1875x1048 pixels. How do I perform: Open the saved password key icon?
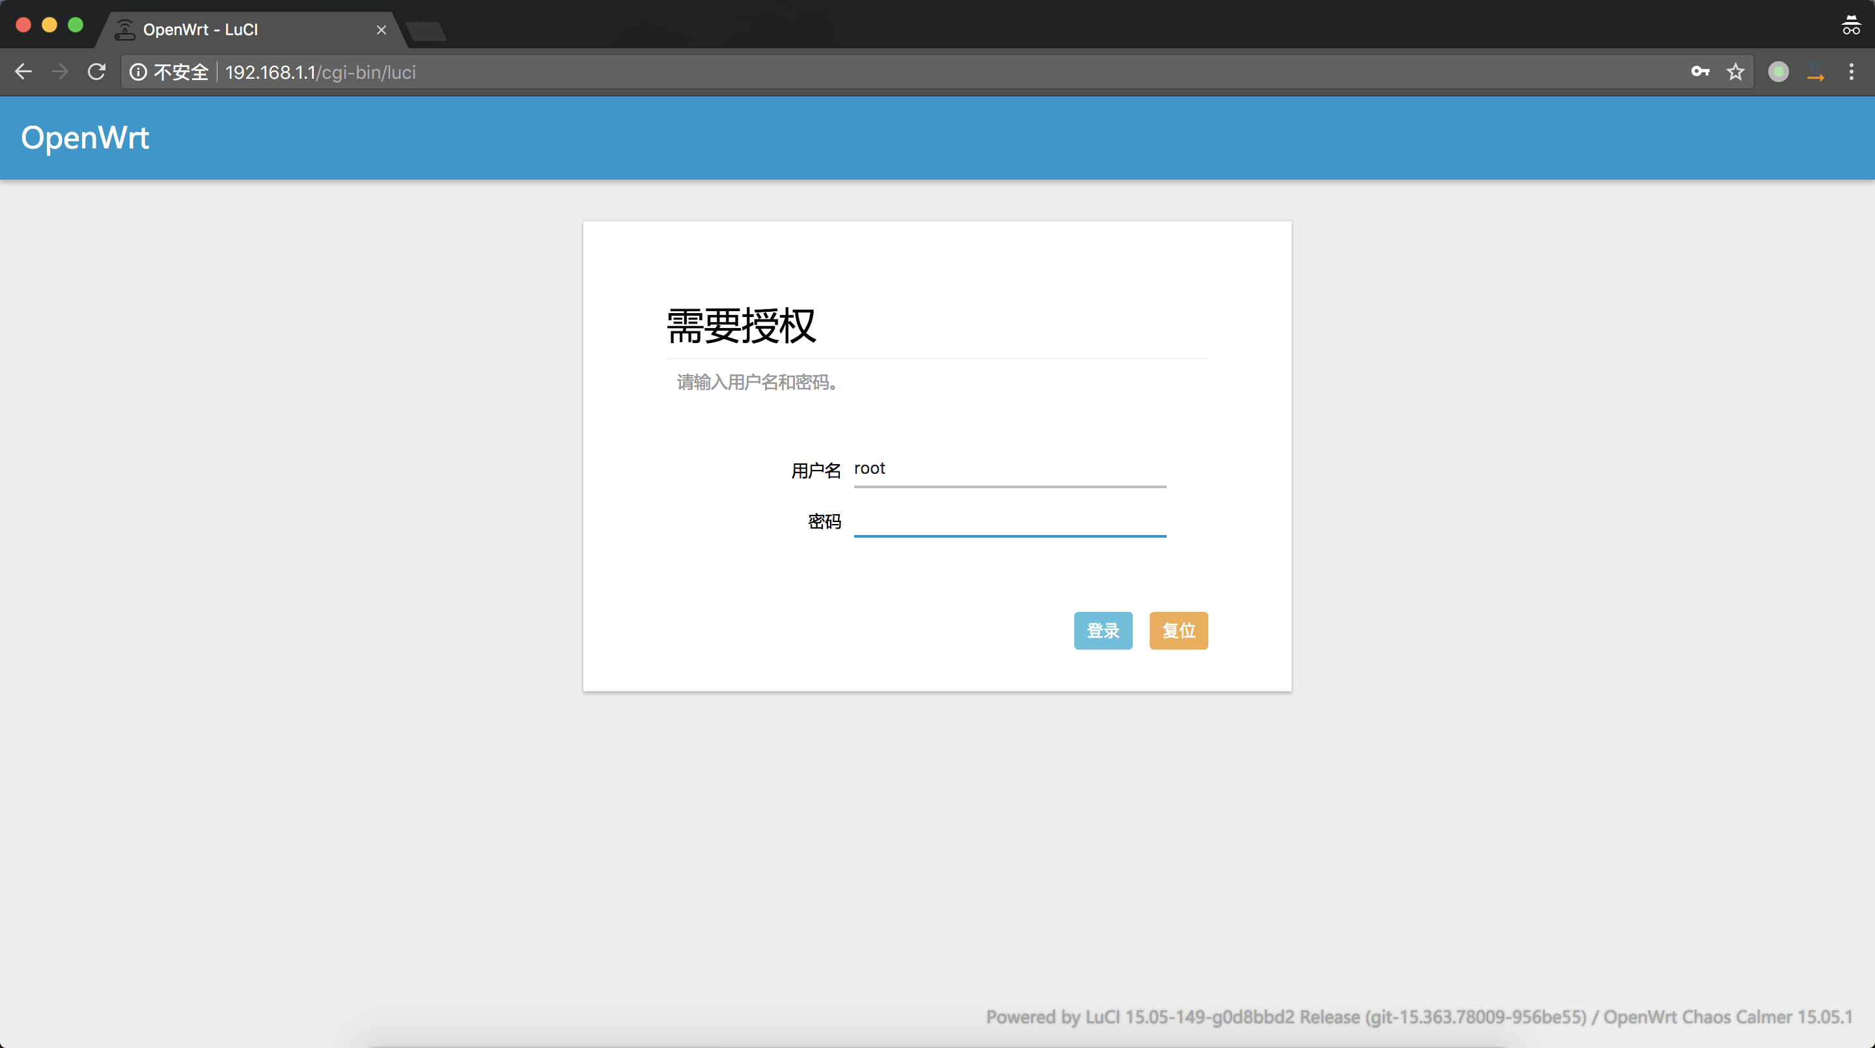pos(1700,72)
